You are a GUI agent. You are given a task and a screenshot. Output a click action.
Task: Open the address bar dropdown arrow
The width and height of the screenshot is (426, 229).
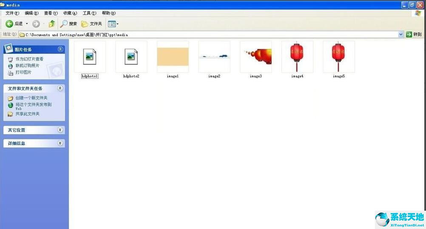click(x=400, y=34)
